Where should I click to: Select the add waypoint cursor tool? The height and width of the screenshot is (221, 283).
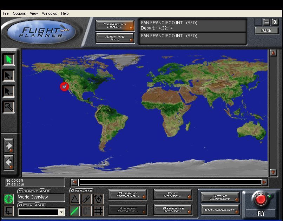tap(9, 75)
